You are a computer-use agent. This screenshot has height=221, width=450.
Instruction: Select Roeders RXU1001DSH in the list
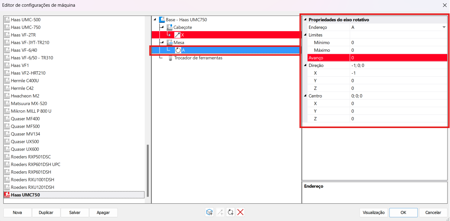[x=32, y=180]
